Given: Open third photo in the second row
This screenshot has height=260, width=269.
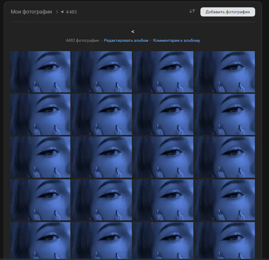Looking at the screenshot, I should click(163, 114).
